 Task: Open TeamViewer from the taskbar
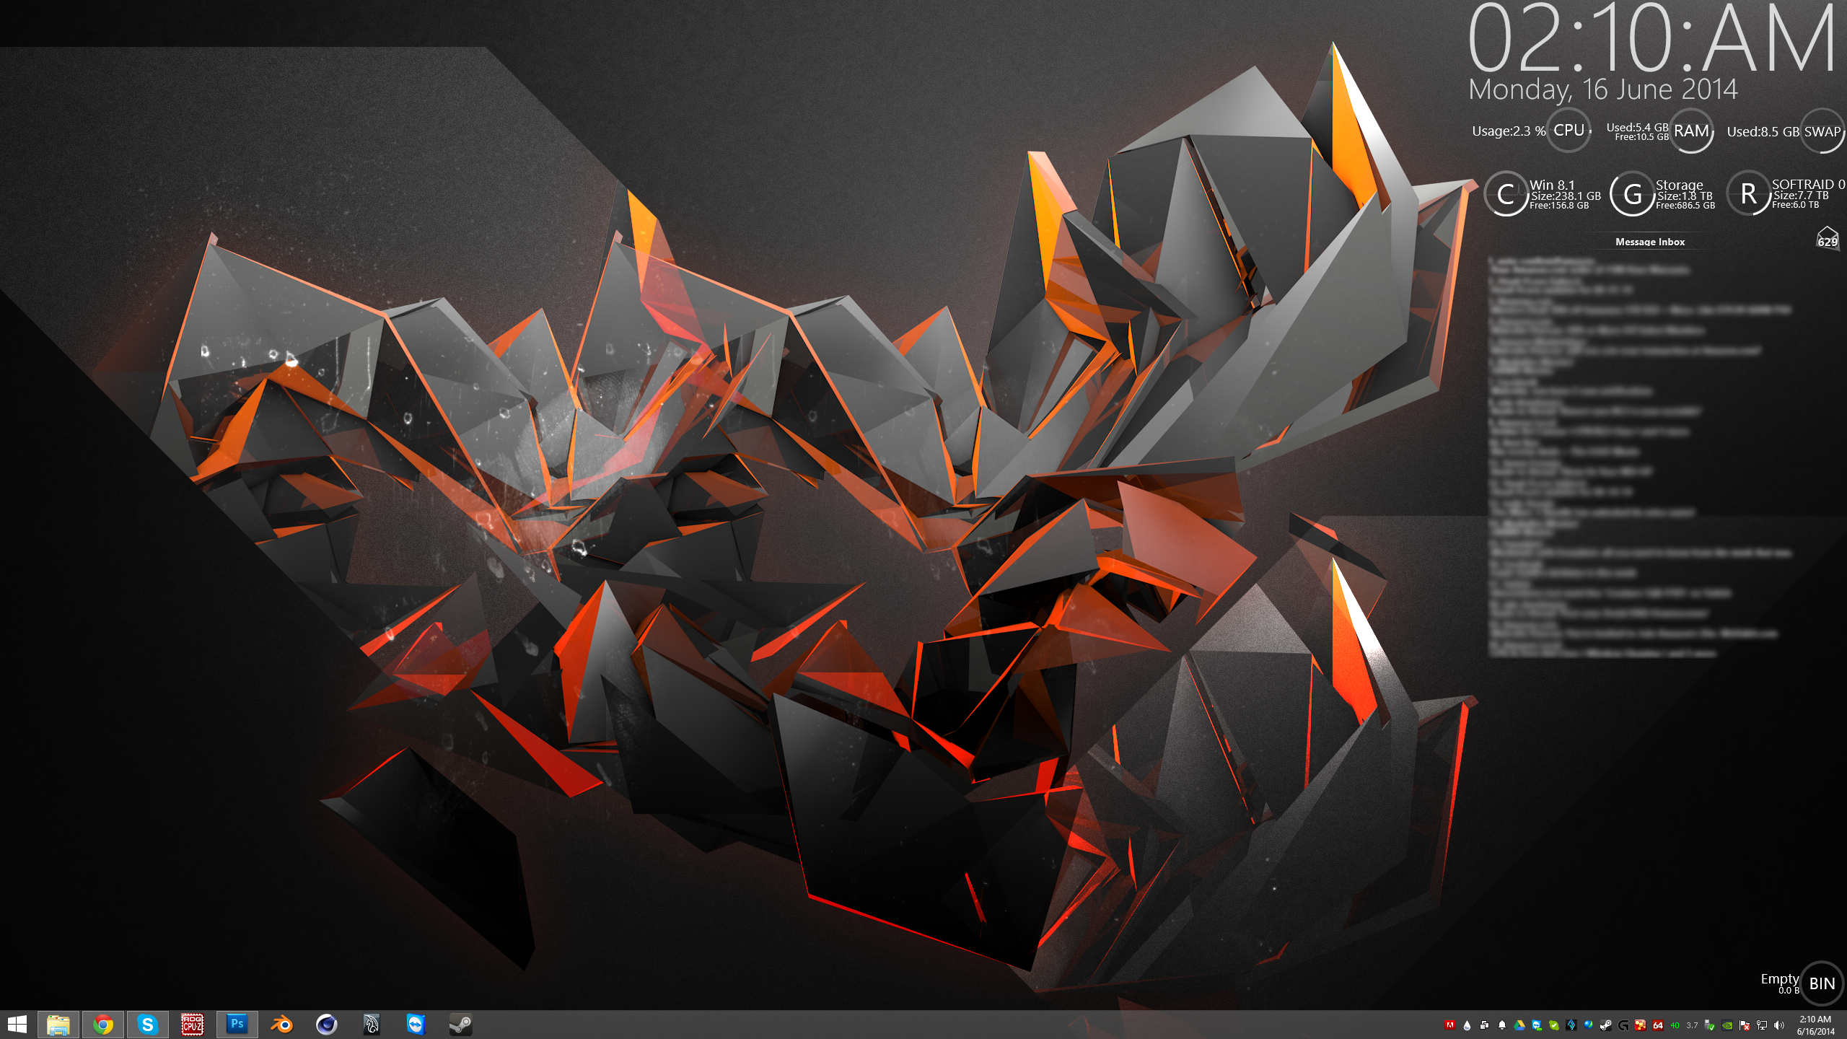[x=416, y=1025]
